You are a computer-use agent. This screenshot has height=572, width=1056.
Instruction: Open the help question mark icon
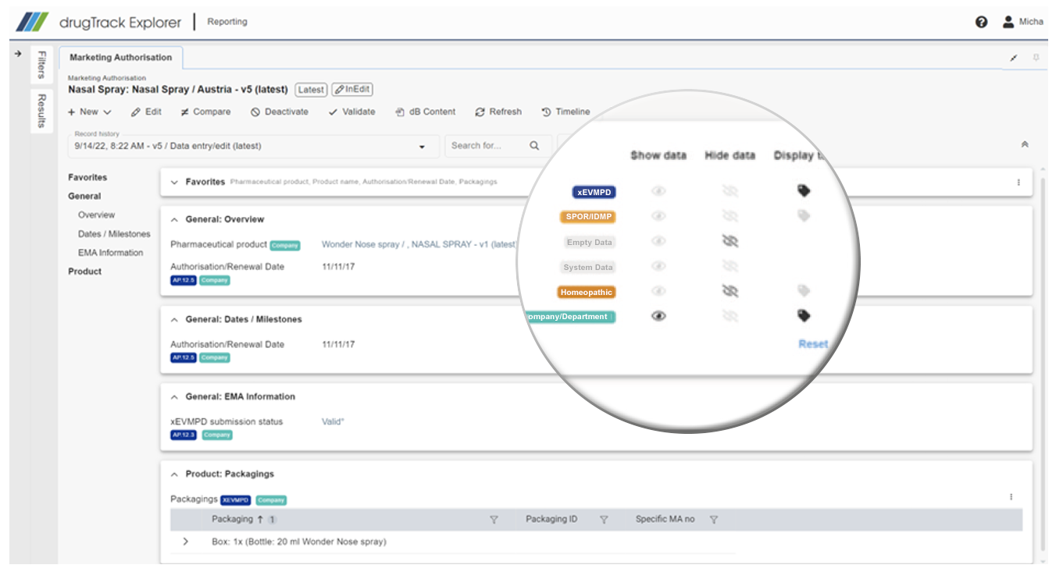[982, 22]
